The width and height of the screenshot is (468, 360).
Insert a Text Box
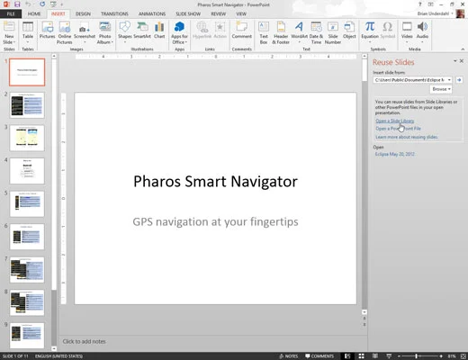click(x=264, y=32)
